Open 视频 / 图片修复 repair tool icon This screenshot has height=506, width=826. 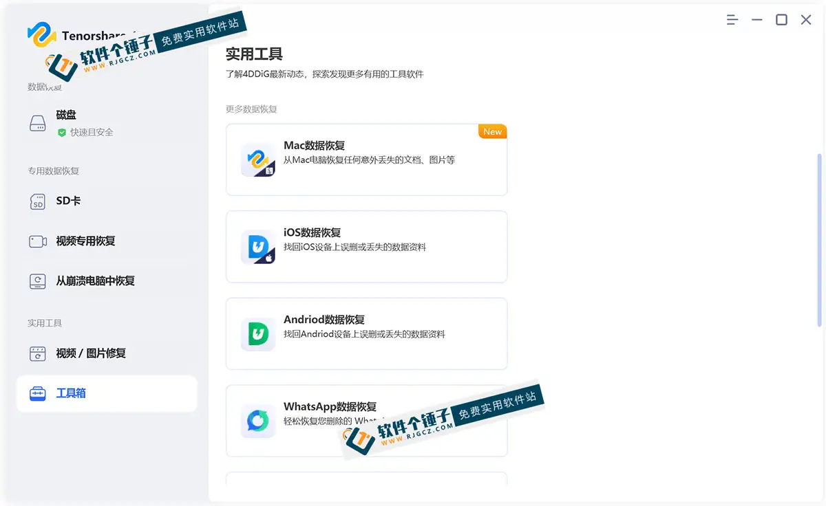[37, 353]
